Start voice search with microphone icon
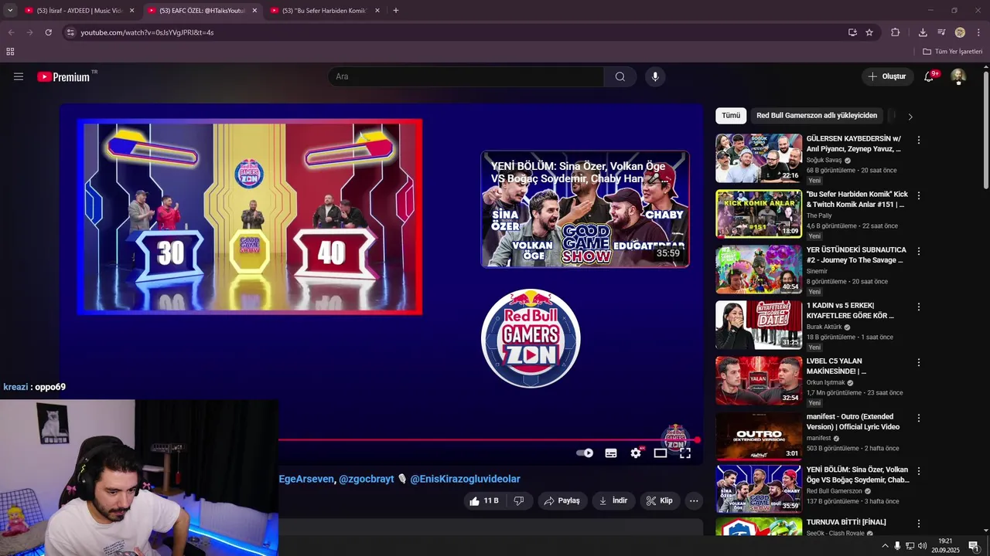 [655, 76]
